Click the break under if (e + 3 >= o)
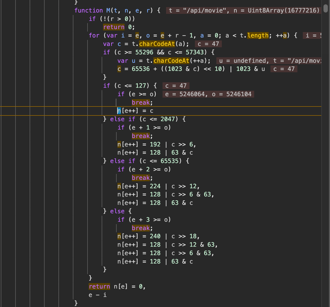This screenshot has height=307, width=330. point(141,228)
